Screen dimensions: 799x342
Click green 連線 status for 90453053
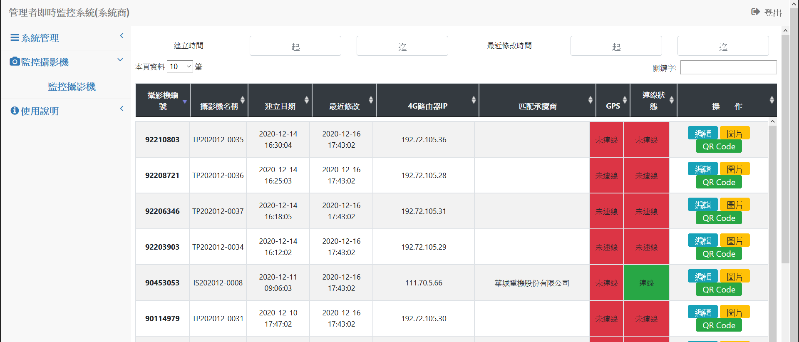(646, 283)
